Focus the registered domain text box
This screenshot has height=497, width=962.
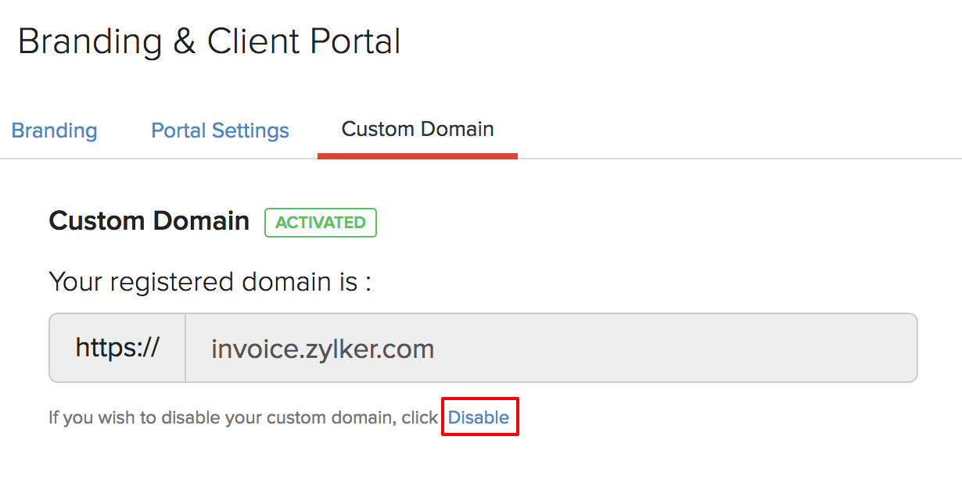551,349
